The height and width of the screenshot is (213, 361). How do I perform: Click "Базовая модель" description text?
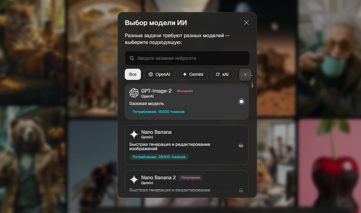146,104
